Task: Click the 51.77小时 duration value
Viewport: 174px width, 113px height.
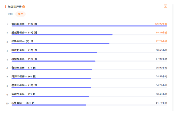Action: [x=161, y=103]
